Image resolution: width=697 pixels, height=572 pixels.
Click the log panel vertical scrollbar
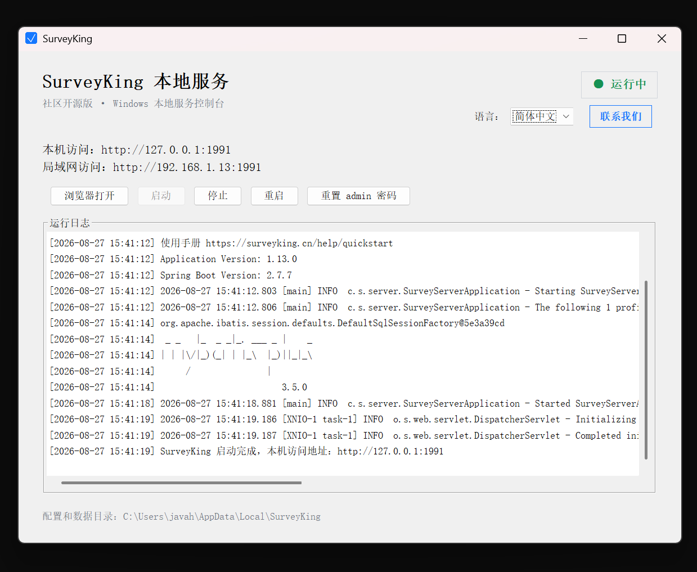[646, 370]
